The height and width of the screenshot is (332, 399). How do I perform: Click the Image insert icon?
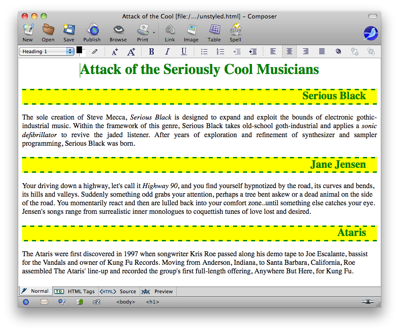point(191,32)
